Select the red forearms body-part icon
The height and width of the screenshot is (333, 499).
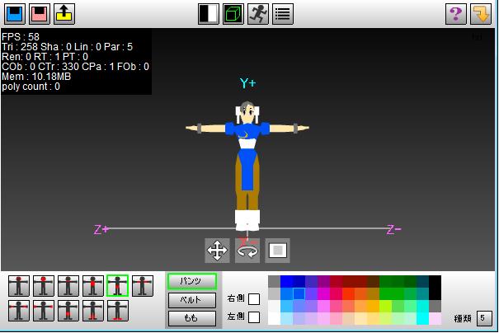click(19, 311)
